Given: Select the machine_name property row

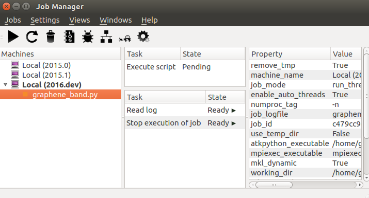Looking at the screenshot, I should [305, 75].
